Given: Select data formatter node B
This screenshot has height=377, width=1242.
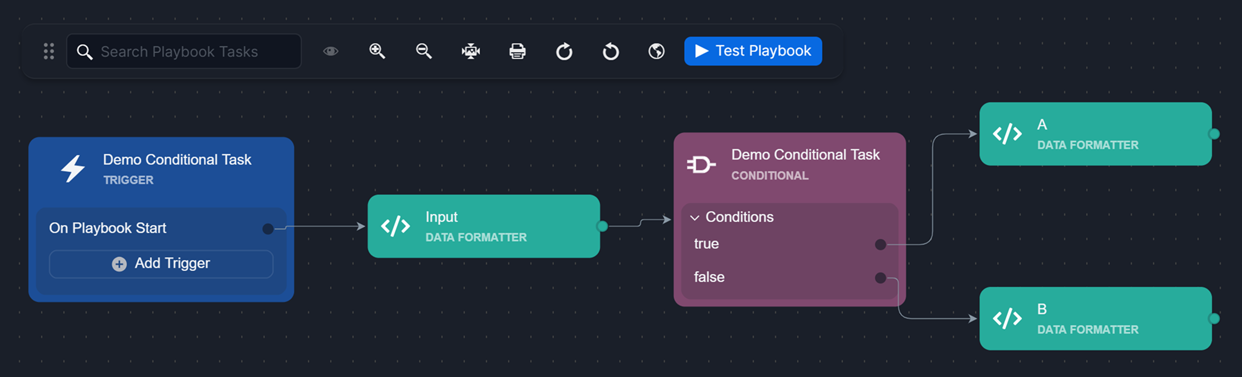Looking at the screenshot, I should point(1095,319).
